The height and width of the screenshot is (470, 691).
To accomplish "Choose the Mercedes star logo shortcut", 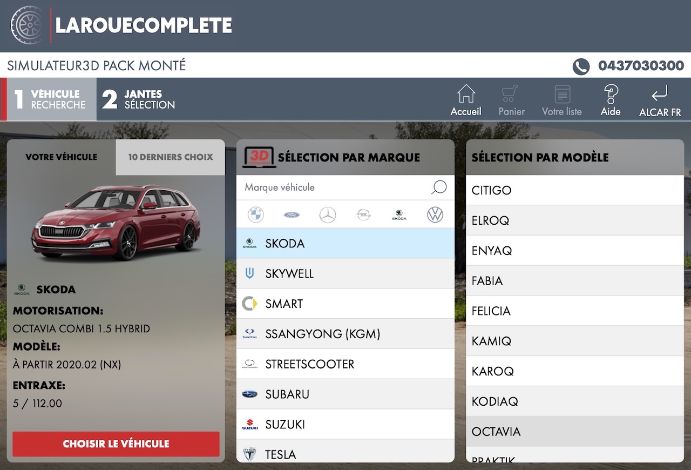I will click(327, 215).
